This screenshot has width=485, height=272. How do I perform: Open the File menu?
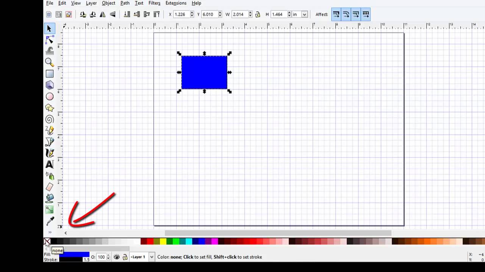tap(50, 3)
